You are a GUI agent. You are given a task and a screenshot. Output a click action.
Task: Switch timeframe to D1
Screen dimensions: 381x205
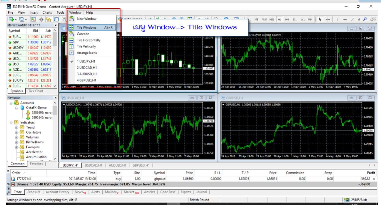295,19
